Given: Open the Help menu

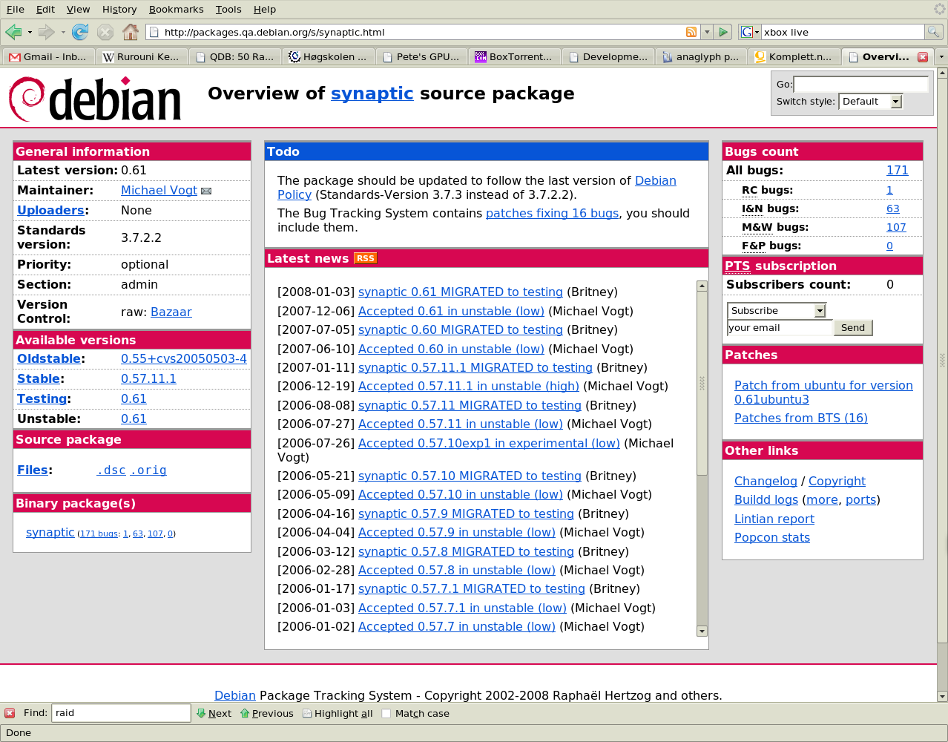Looking at the screenshot, I should pos(265,9).
